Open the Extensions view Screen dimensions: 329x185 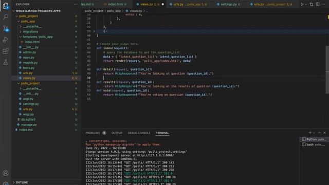point(6,51)
